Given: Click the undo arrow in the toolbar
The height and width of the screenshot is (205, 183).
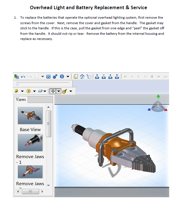Looking at the screenshot, I should click(23, 77).
